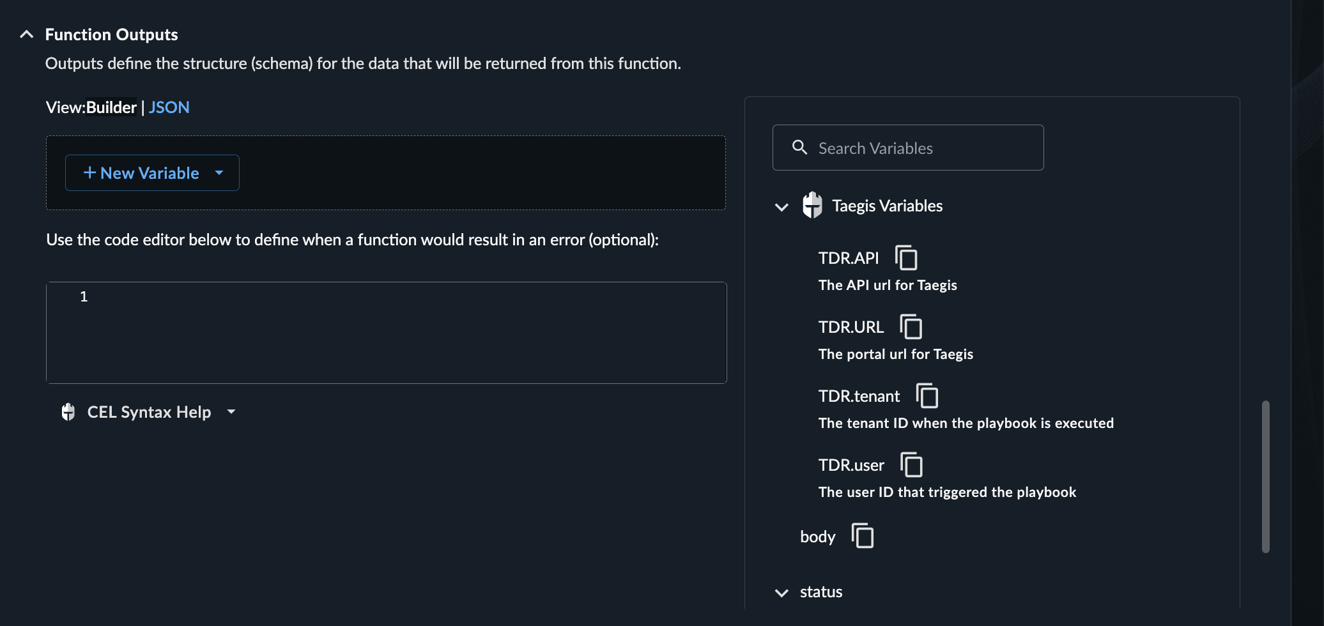Open the New Variable dropdown arrow
This screenshot has height=626, width=1324.
(x=219, y=173)
